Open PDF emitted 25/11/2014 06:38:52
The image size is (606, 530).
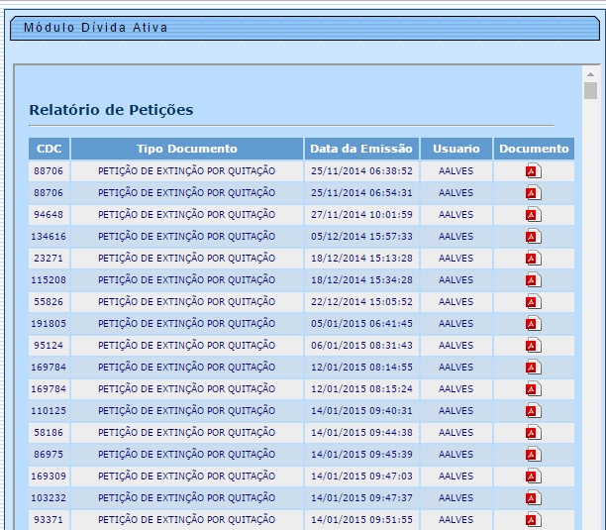533,170
